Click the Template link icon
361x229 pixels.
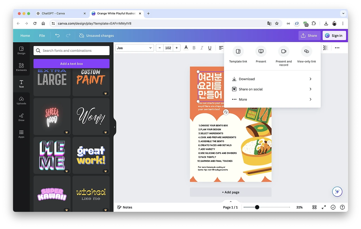tap(238, 51)
